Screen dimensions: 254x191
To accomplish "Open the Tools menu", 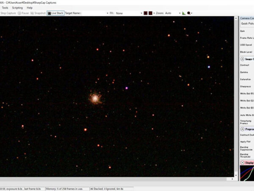I will coord(5,8).
